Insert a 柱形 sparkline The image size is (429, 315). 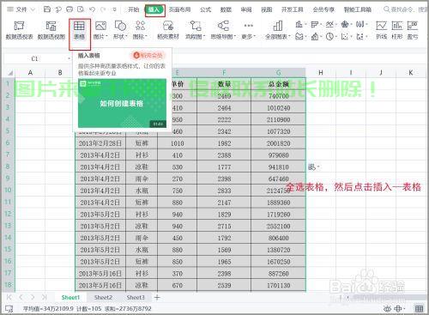(x=397, y=30)
